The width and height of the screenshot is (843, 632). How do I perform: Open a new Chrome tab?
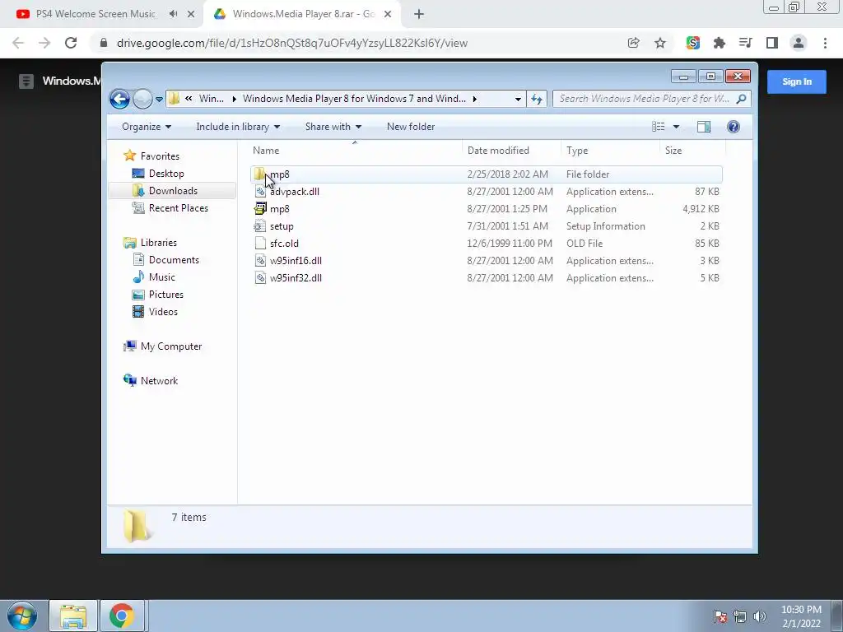pos(419,15)
